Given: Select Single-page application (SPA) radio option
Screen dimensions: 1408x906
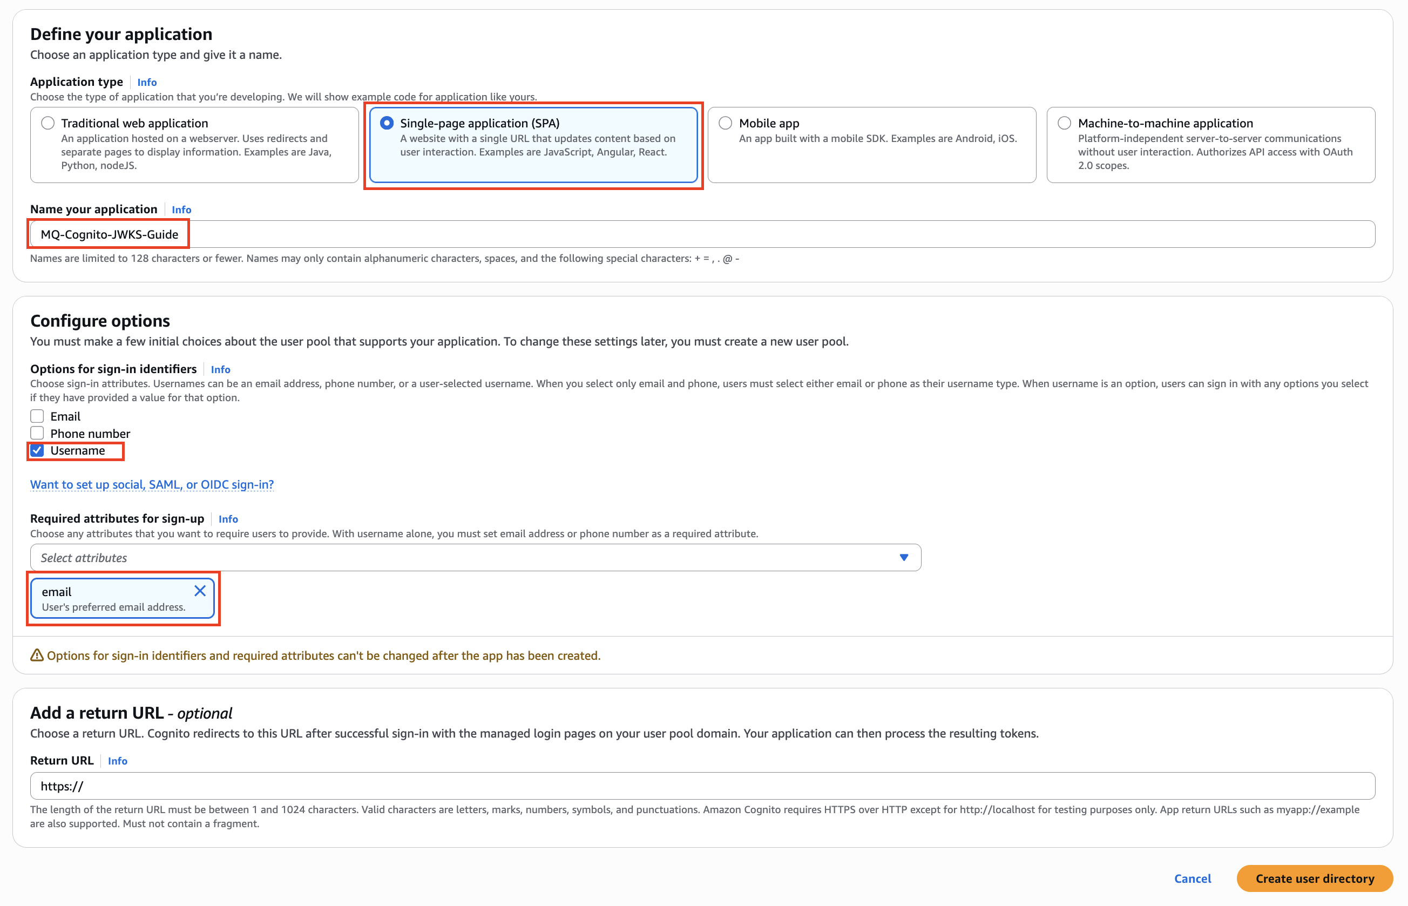Looking at the screenshot, I should (x=387, y=123).
